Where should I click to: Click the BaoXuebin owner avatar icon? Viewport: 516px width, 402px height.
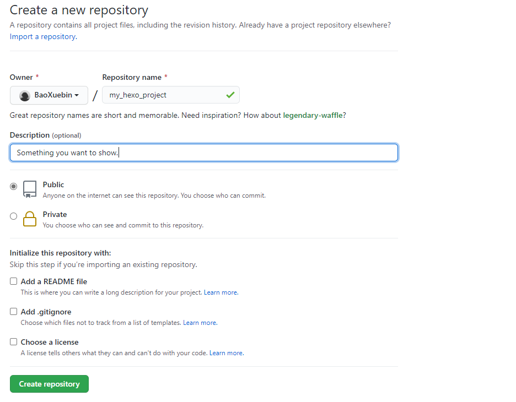pyautogui.click(x=25, y=95)
